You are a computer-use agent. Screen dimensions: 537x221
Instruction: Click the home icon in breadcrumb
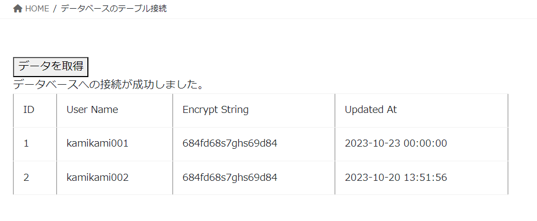[18, 9]
